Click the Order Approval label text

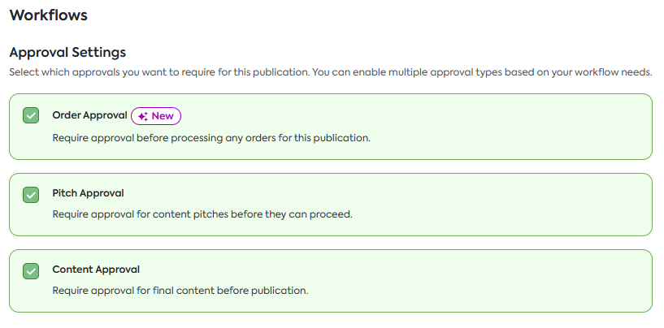(x=89, y=115)
